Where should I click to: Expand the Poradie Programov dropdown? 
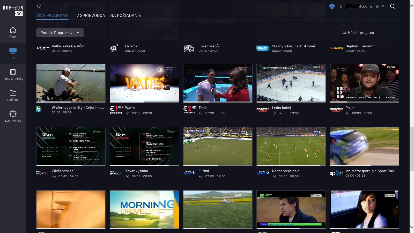[x=60, y=33]
